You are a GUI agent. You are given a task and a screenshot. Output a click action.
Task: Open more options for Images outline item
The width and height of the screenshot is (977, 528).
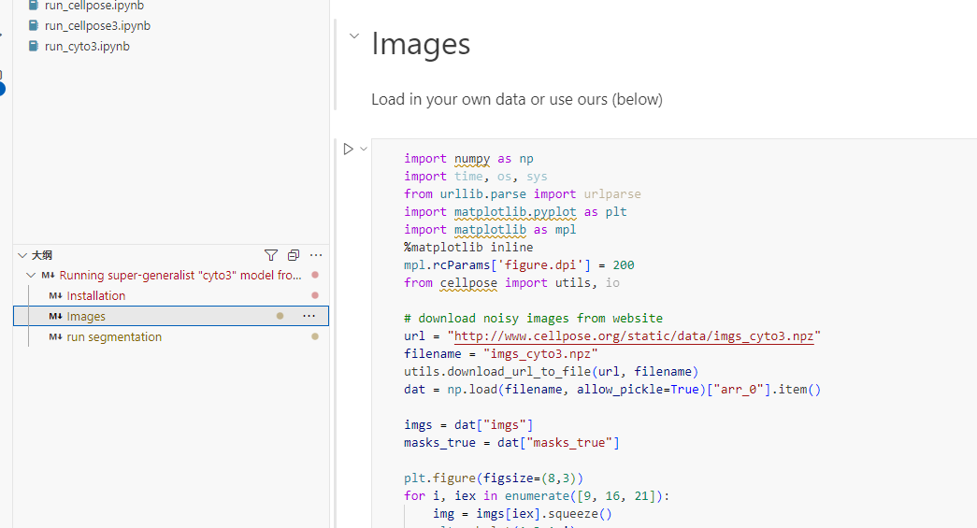(309, 316)
